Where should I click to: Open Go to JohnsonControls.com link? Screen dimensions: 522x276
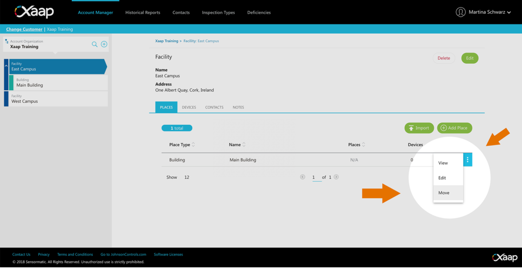123,255
